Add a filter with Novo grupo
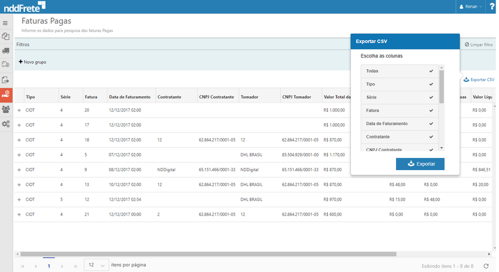This screenshot has width=499, height=272. click(33, 62)
